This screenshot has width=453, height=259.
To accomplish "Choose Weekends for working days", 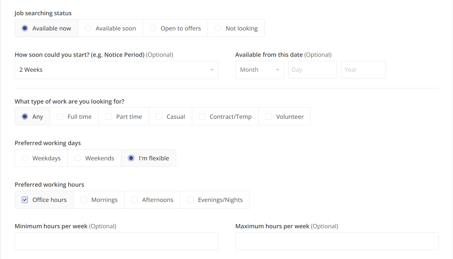I will (x=78, y=158).
